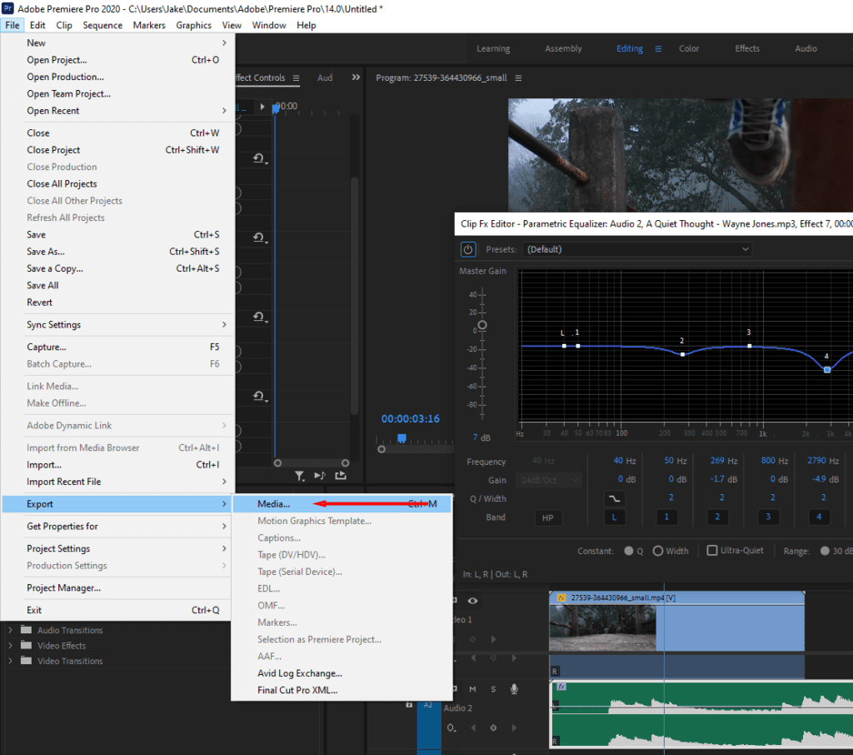Screen dimensions: 853x755
Task: Hide Video 1 track with eye icon
Action: [473, 601]
